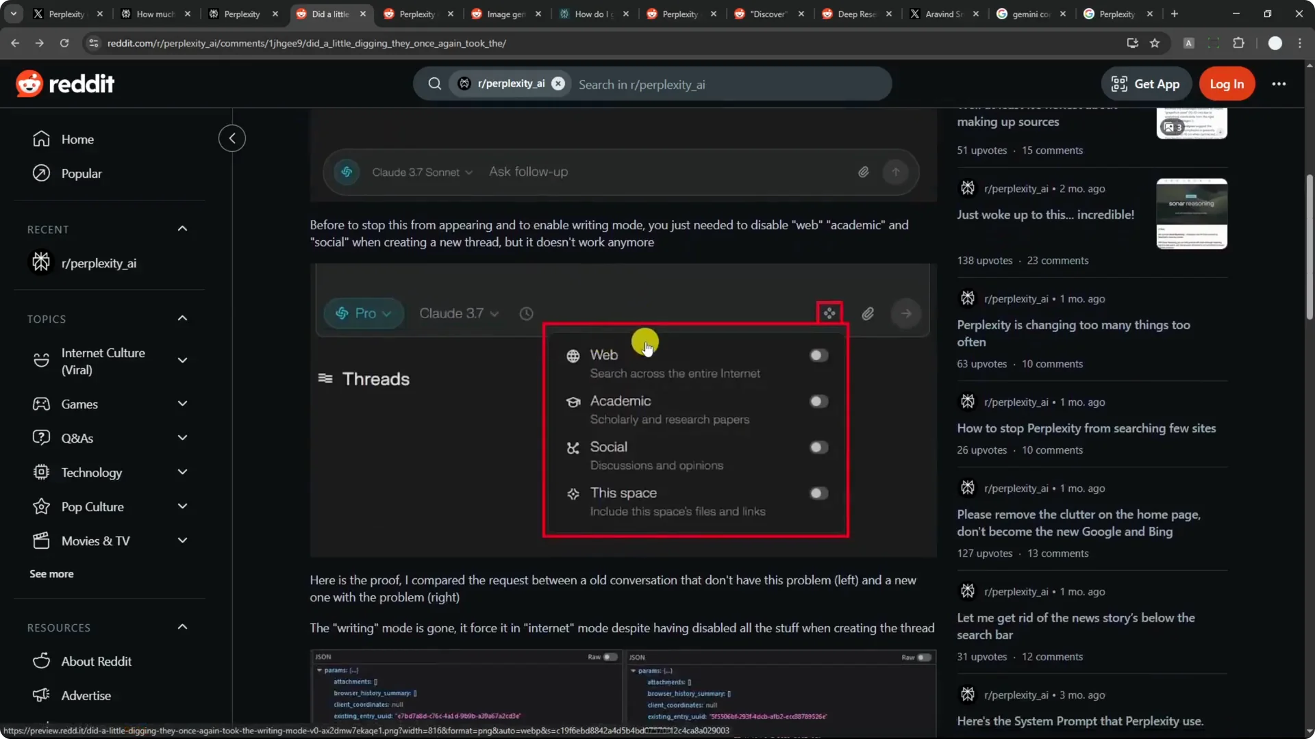Switch to the Deep Rese browser tab
The height and width of the screenshot is (739, 1315).
855,14
